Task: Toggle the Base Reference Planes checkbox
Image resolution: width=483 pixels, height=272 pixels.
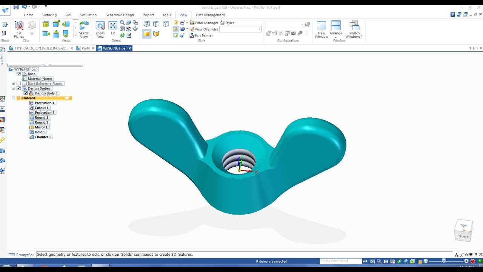Action: tap(18, 83)
